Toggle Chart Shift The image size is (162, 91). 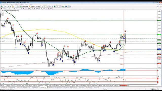(x=60, y=6)
